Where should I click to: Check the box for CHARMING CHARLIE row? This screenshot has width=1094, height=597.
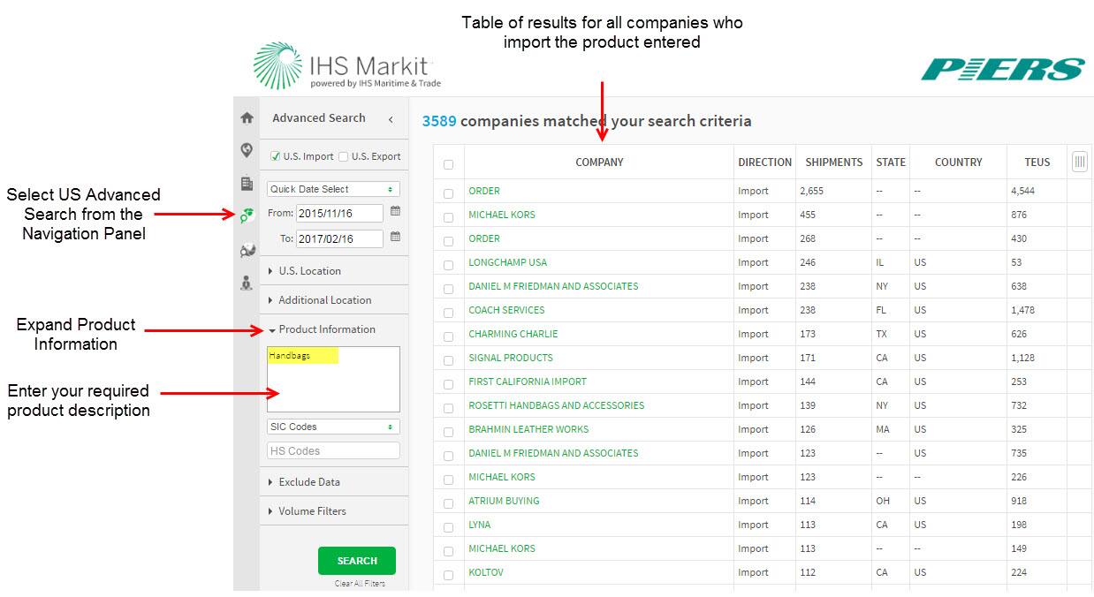[x=448, y=336]
